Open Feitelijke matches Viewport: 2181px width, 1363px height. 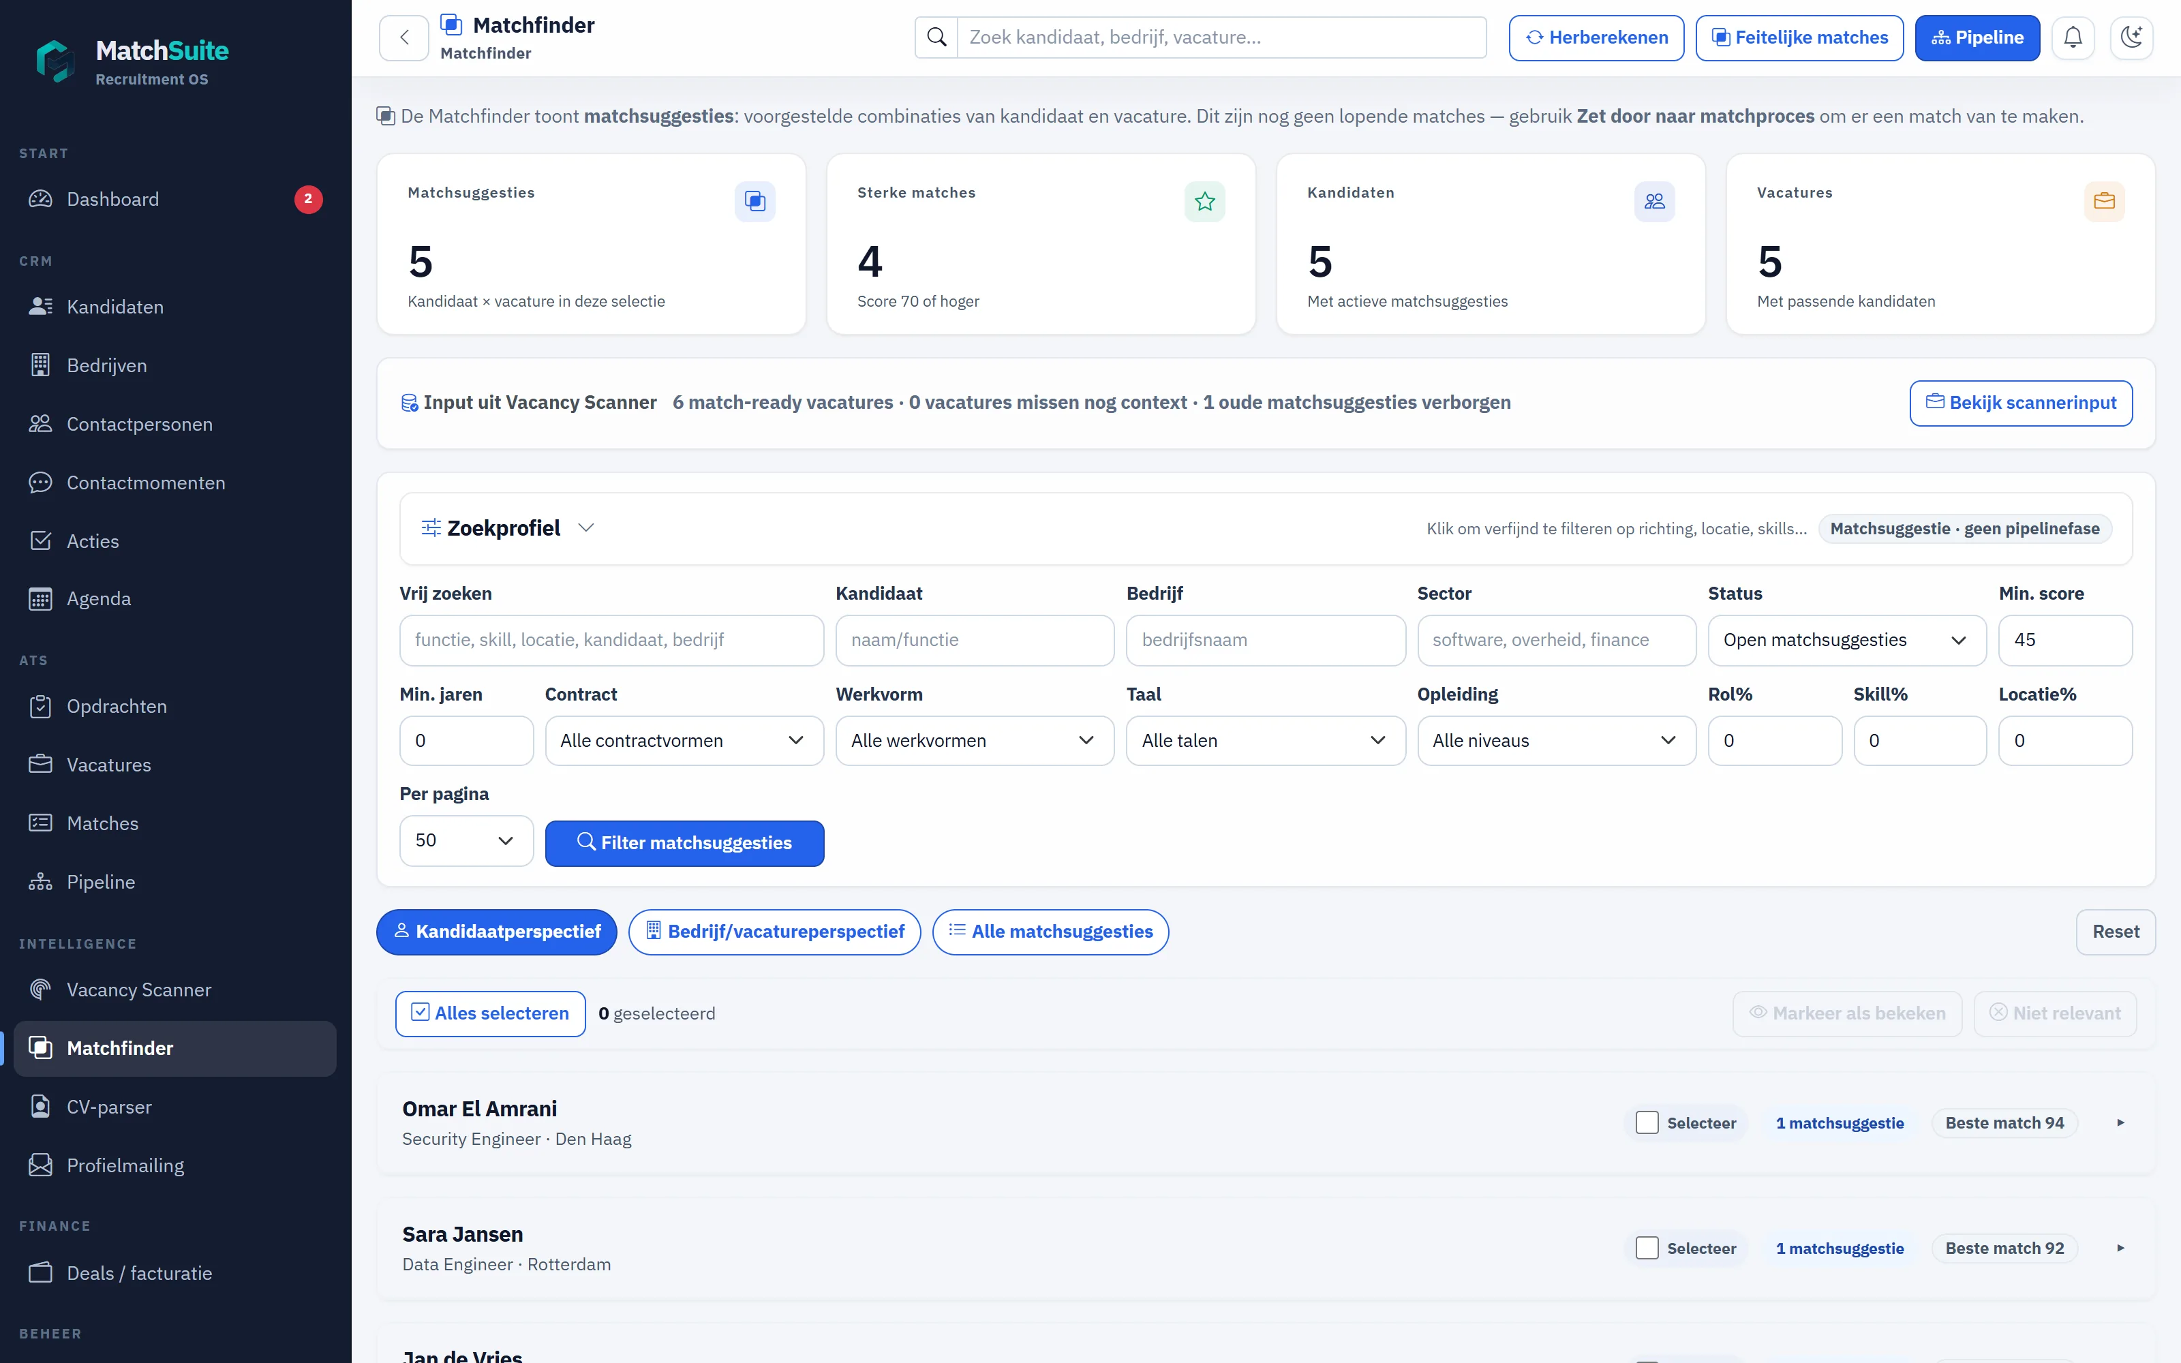click(x=1799, y=38)
